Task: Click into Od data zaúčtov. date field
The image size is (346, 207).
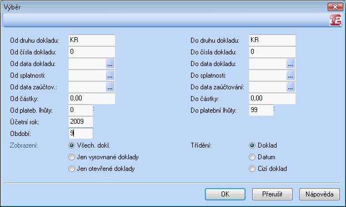Action: pos(87,87)
